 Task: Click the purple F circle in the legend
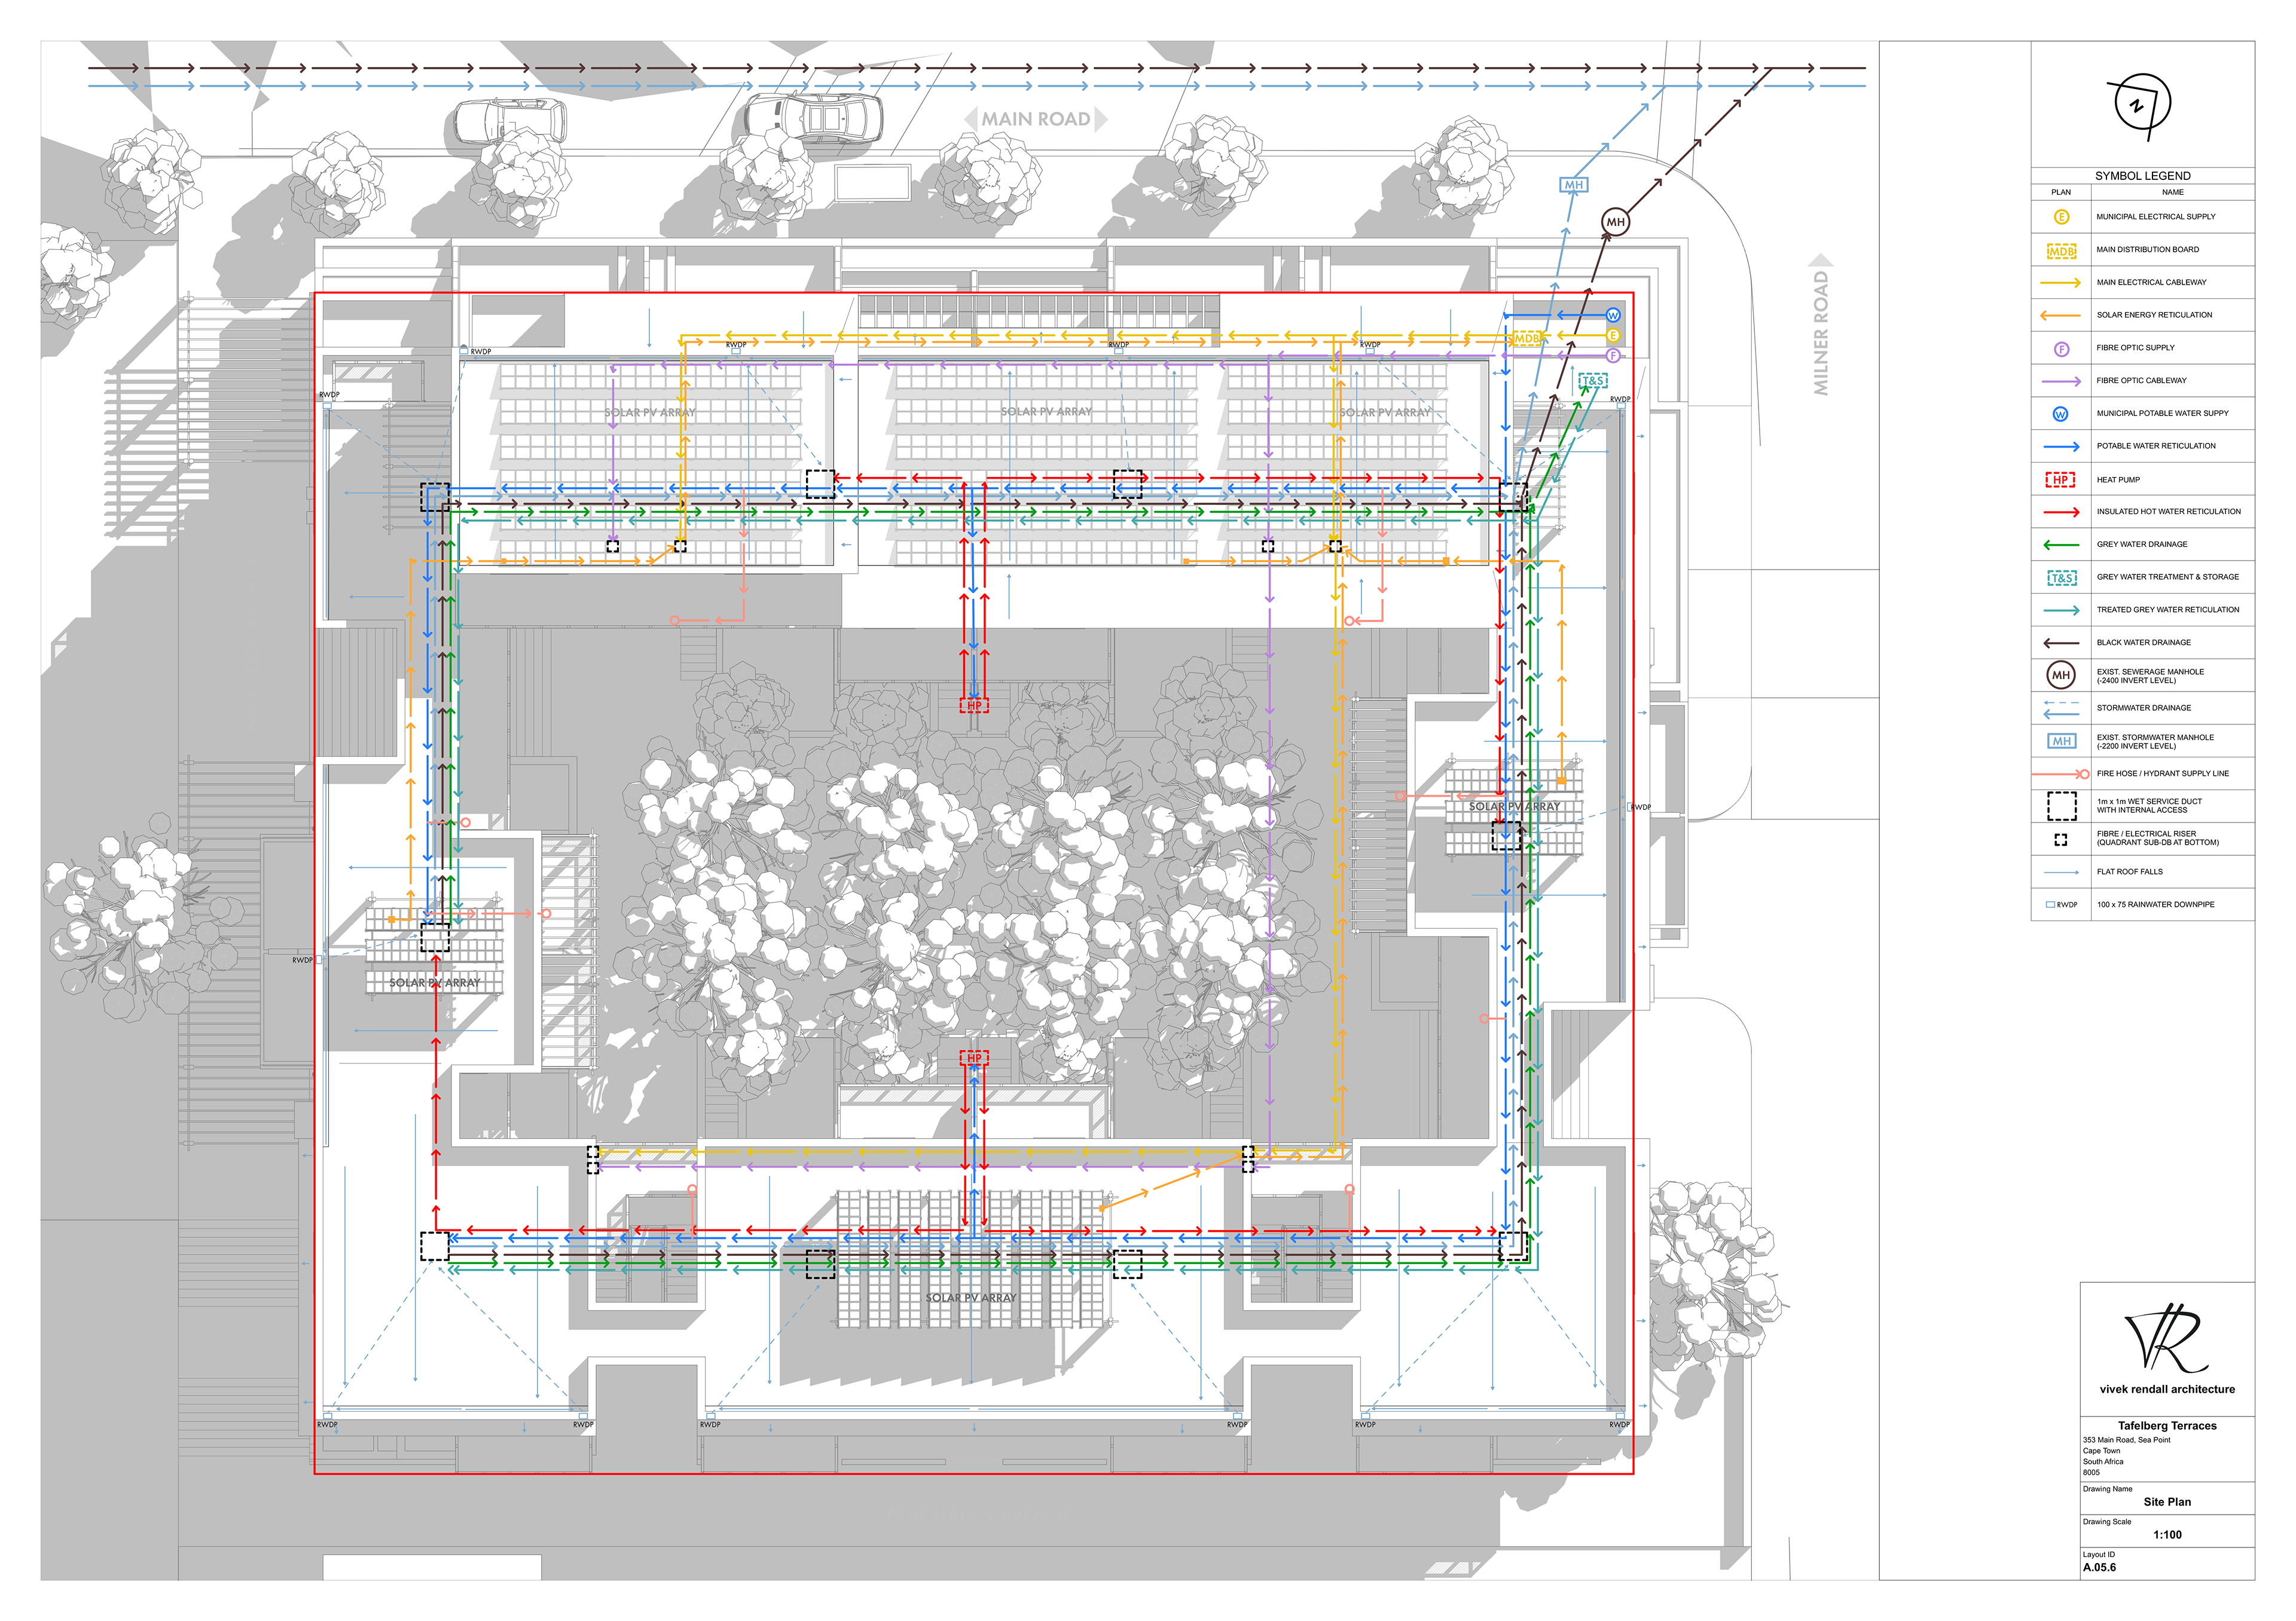(2061, 349)
